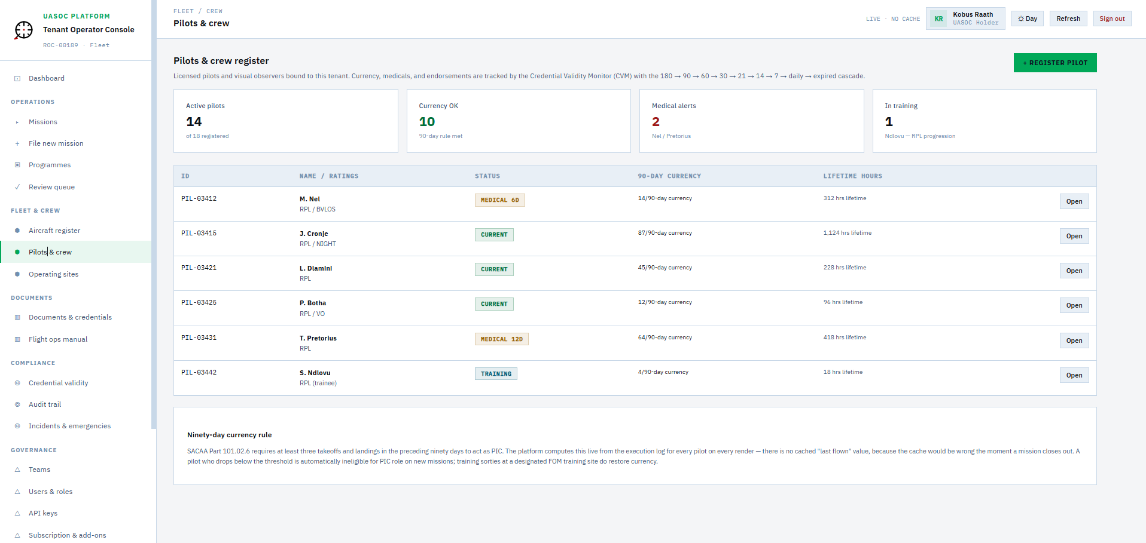1146x543 pixels.
Task: Open S. Ndlovu trainee pilot record
Action: pyautogui.click(x=1074, y=375)
